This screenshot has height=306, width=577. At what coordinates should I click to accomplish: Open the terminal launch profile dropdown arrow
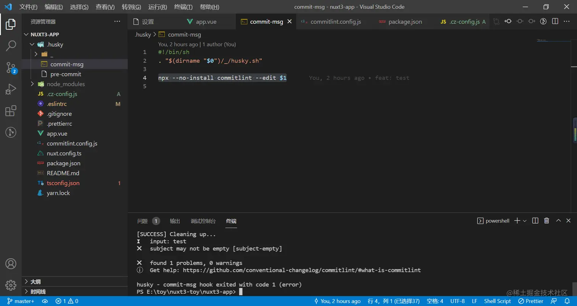[x=525, y=221]
